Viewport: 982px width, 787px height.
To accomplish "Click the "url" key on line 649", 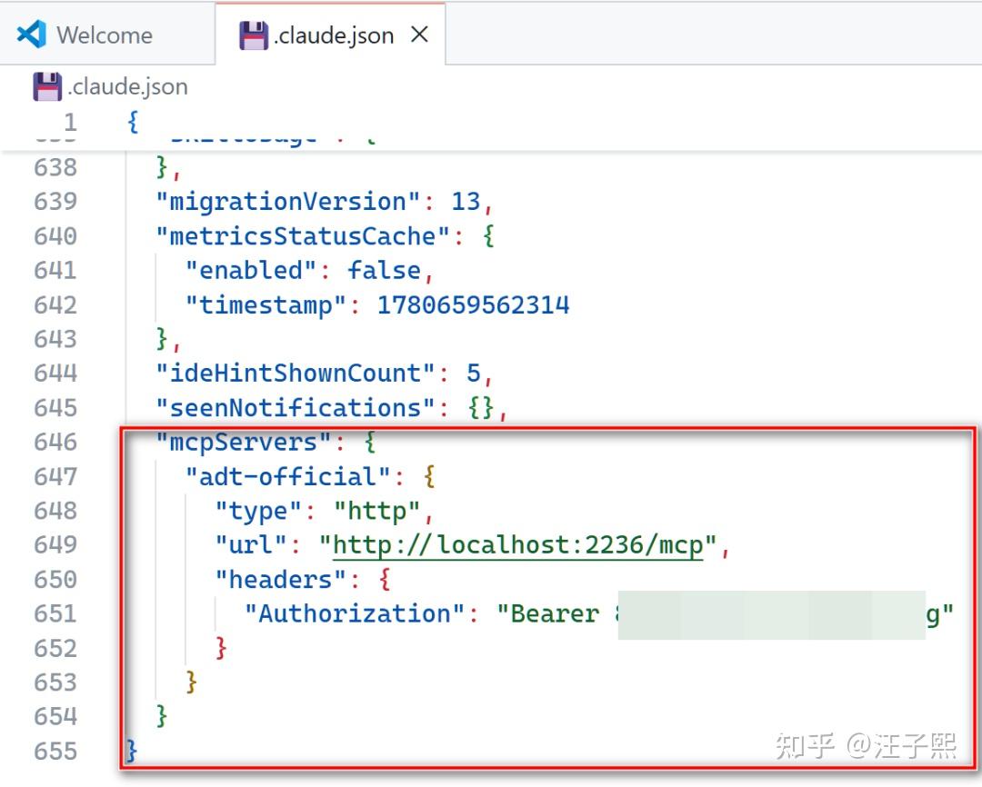I will click(x=251, y=544).
